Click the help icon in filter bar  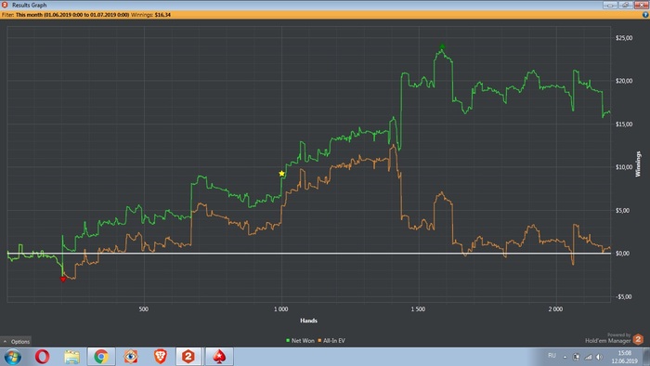click(645, 15)
